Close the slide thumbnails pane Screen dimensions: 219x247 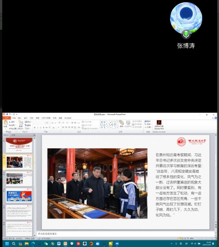[34, 135]
